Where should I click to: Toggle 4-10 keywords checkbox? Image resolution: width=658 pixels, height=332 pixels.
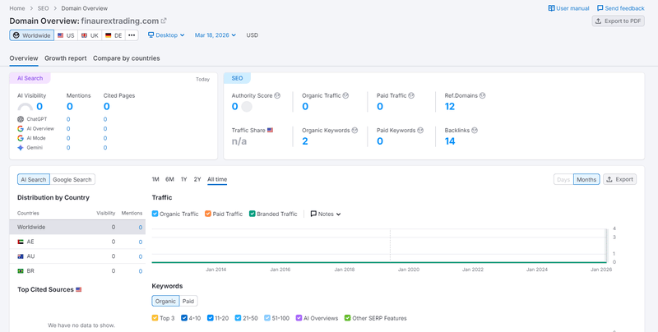tap(183, 318)
